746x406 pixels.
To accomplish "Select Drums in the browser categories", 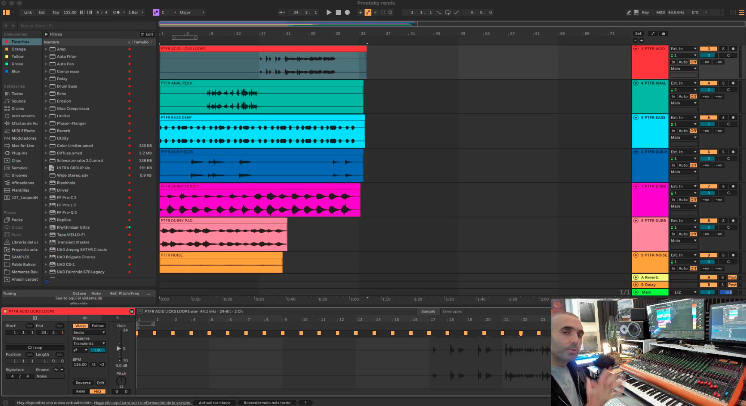I will 18,109.
